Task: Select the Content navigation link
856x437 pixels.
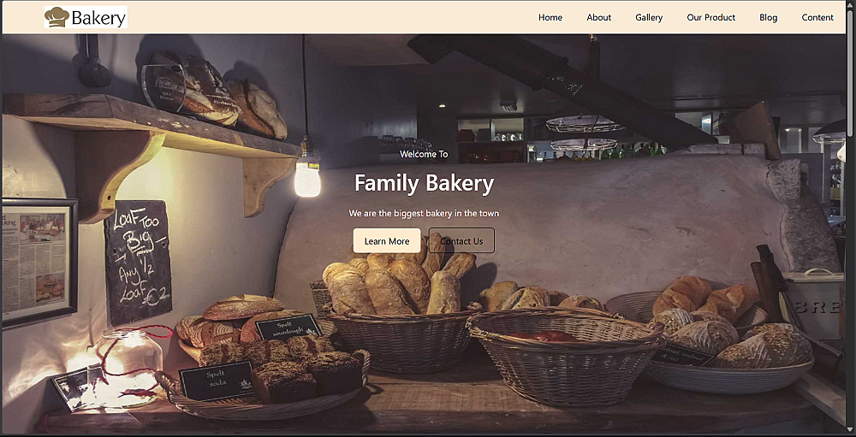Action: click(x=817, y=17)
